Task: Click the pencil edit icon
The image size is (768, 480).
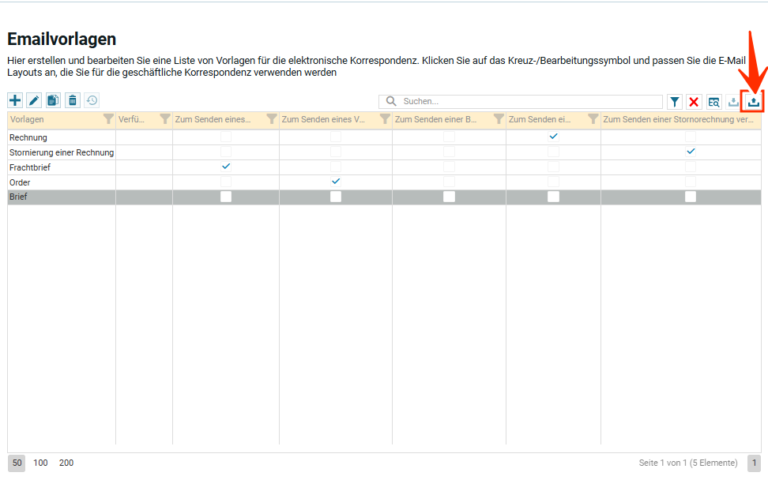Action: [34, 100]
